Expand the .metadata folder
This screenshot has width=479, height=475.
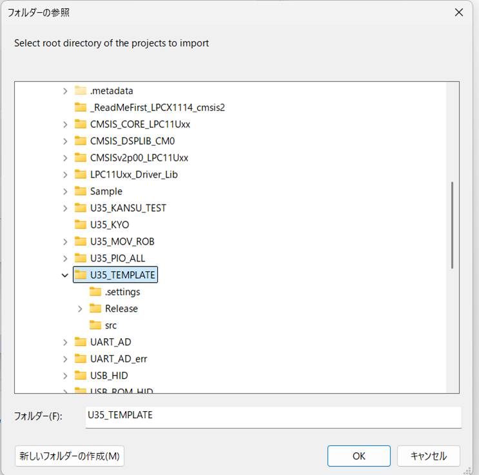(x=64, y=91)
